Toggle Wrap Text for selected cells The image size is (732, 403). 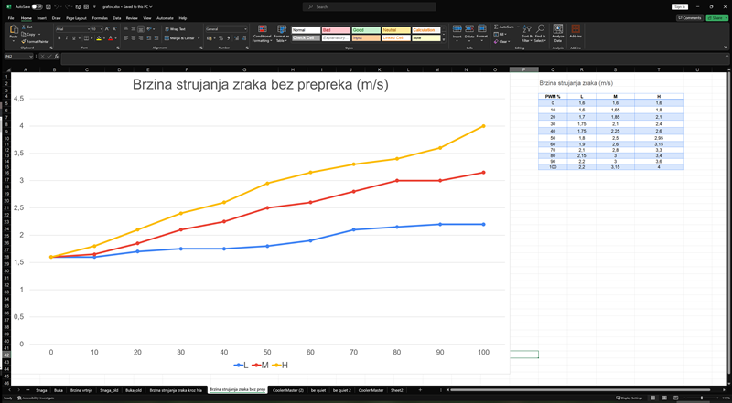(x=175, y=29)
